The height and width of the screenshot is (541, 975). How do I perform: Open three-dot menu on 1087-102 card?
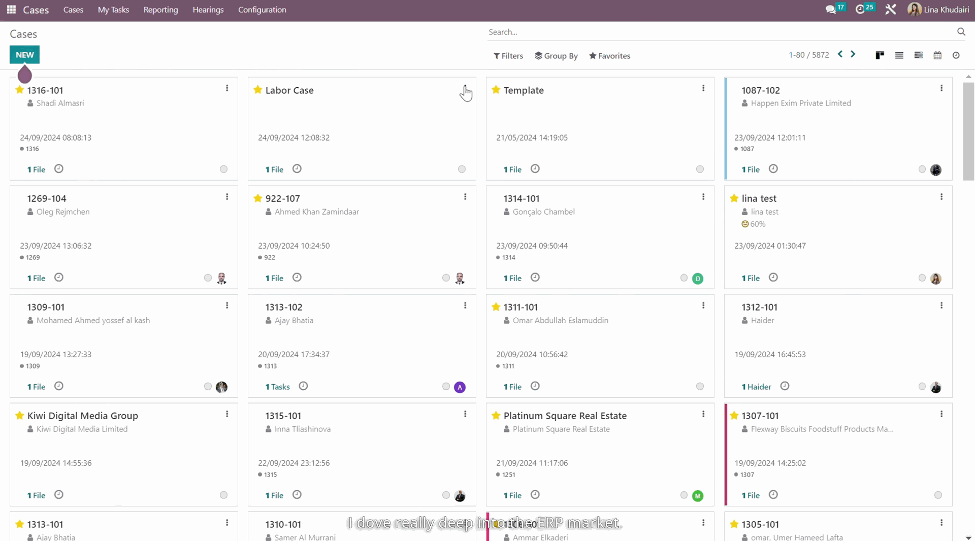[x=941, y=88]
